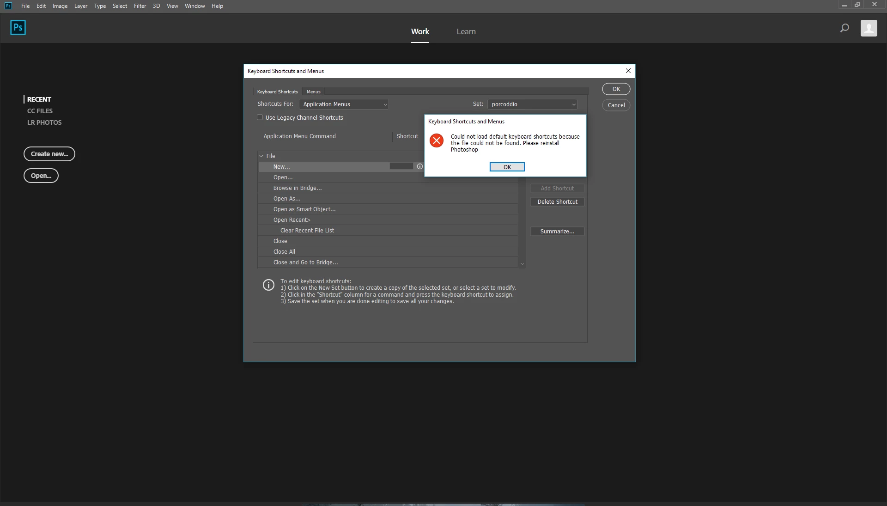Click the scroll down arrow in command list
This screenshot has width=887, height=506.
tap(522, 264)
